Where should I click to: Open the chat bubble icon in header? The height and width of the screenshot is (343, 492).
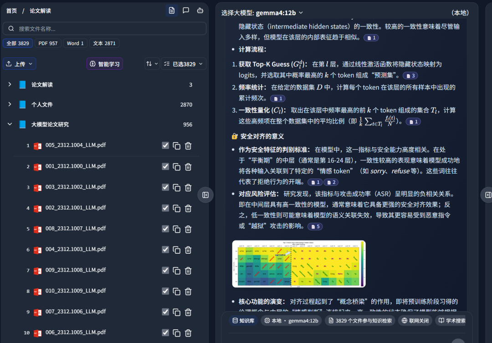point(186,10)
